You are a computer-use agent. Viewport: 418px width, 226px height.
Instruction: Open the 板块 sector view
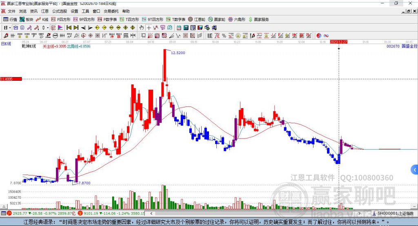tap(27, 20)
